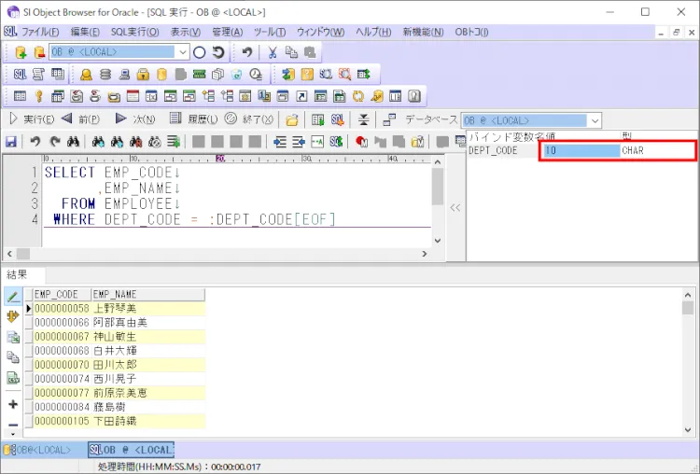
Task: Click the script scroll icon next to SQL
Action: (x=38, y=74)
